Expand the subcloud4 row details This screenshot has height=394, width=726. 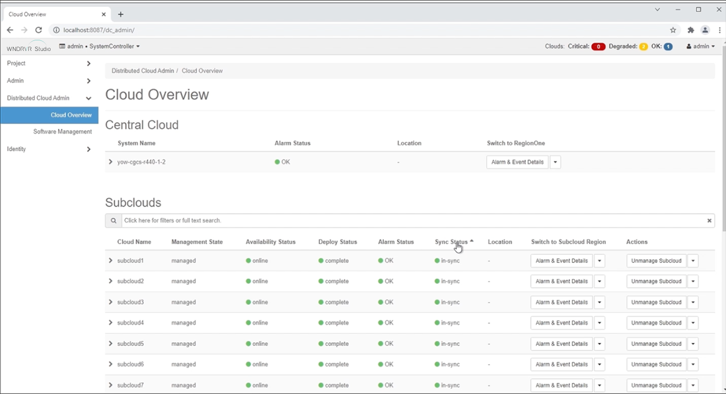[x=111, y=323]
